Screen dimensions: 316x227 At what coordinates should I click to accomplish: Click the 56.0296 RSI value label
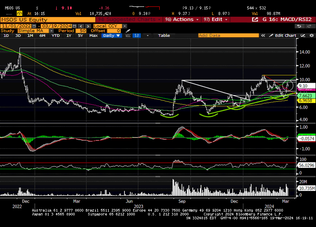coord(306,165)
